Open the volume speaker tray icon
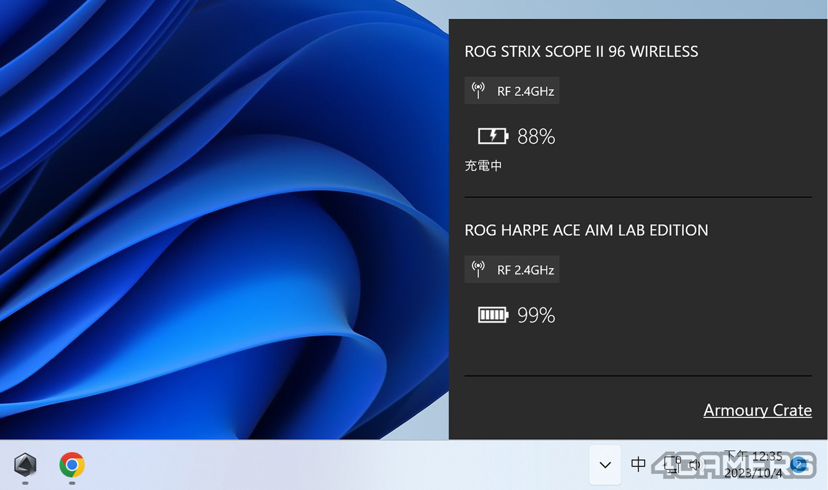 click(695, 465)
